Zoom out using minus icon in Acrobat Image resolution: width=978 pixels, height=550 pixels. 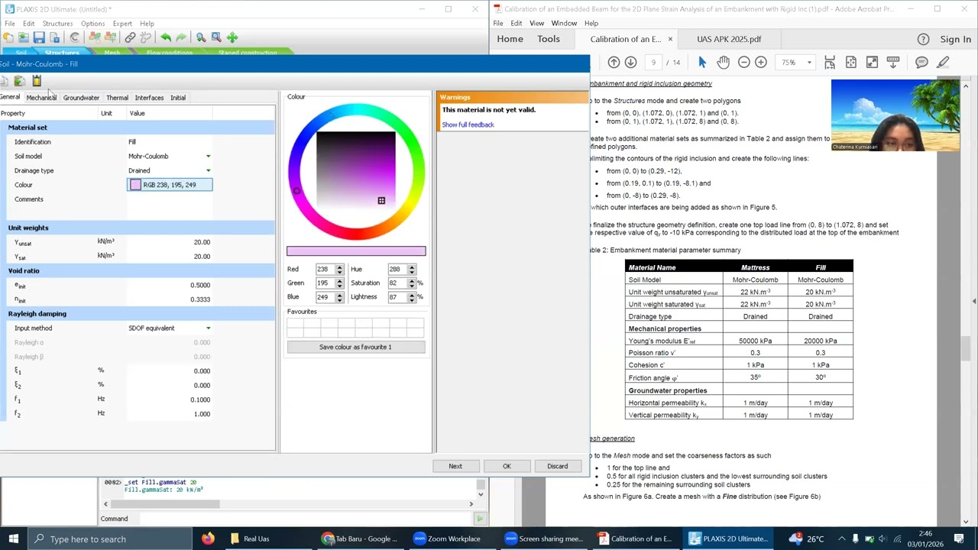[x=743, y=62]
